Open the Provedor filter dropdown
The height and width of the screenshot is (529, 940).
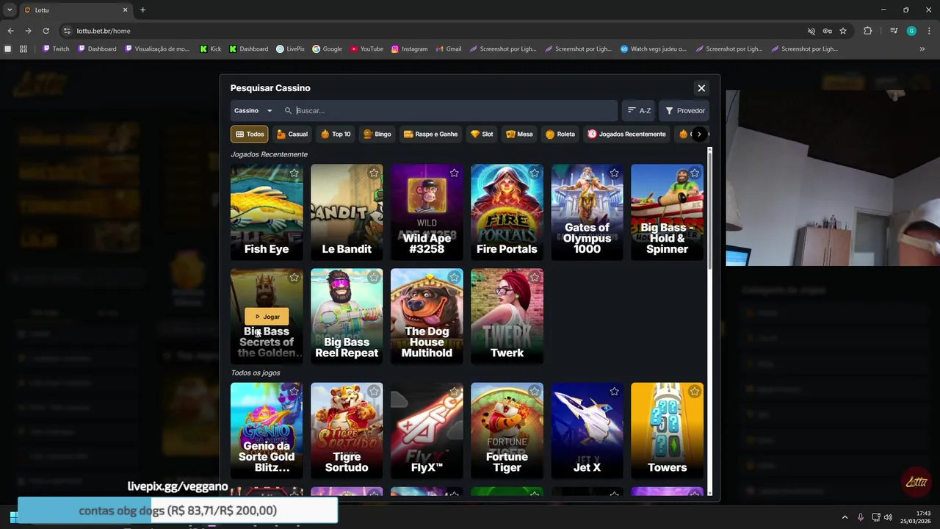684,111
